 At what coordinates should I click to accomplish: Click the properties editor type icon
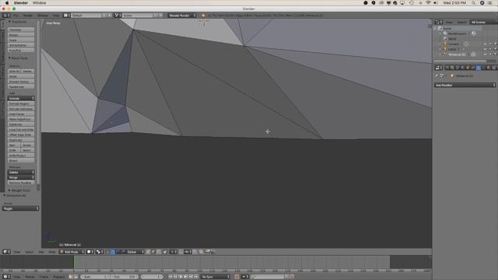pos(439,68)
